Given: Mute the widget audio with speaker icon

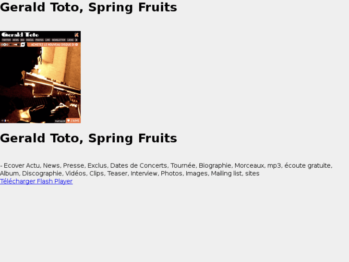Looking at the screenshot, I should click(11, 45).
